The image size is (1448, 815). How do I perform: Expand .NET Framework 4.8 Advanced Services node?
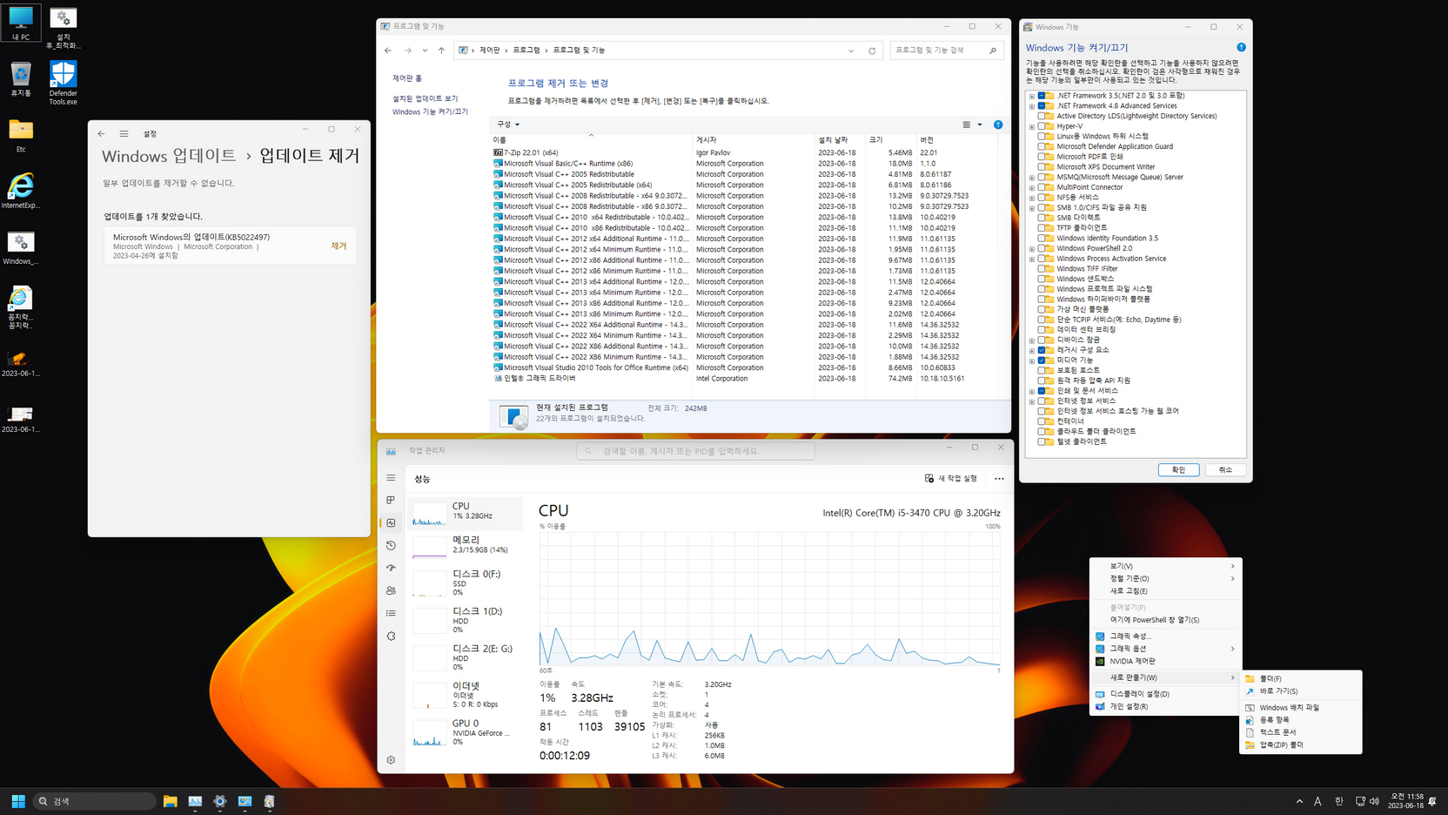pyautogui.click(x=1032, y=106)
